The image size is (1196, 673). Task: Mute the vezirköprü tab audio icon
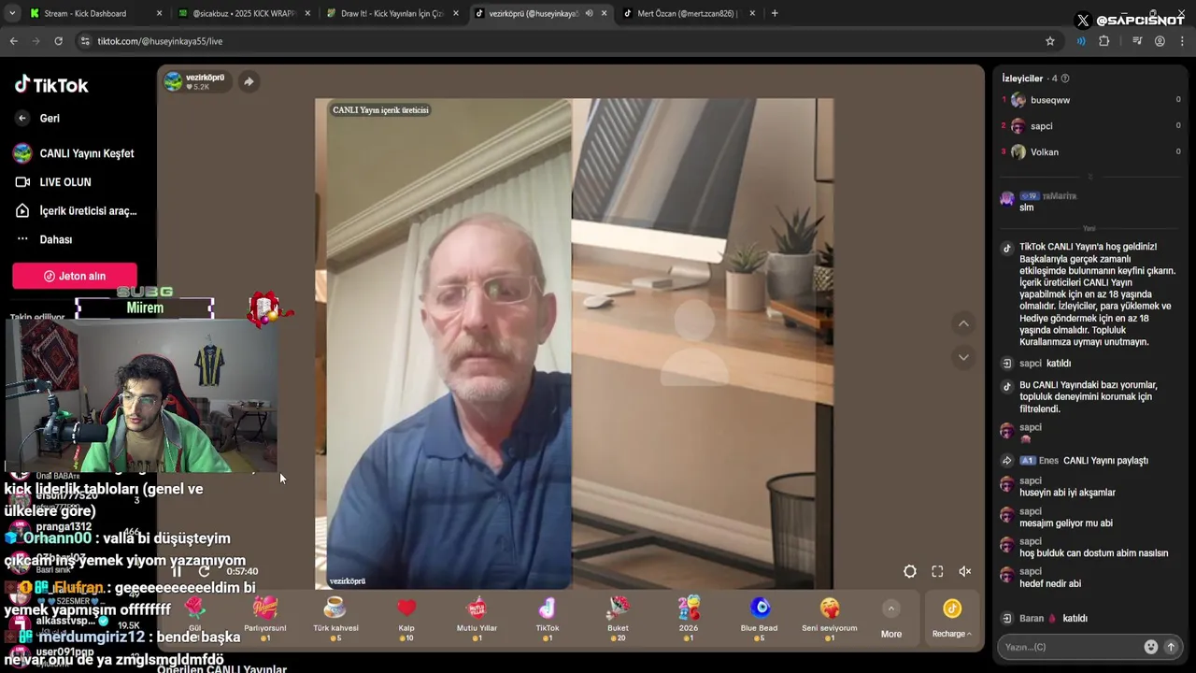(589, 13)
